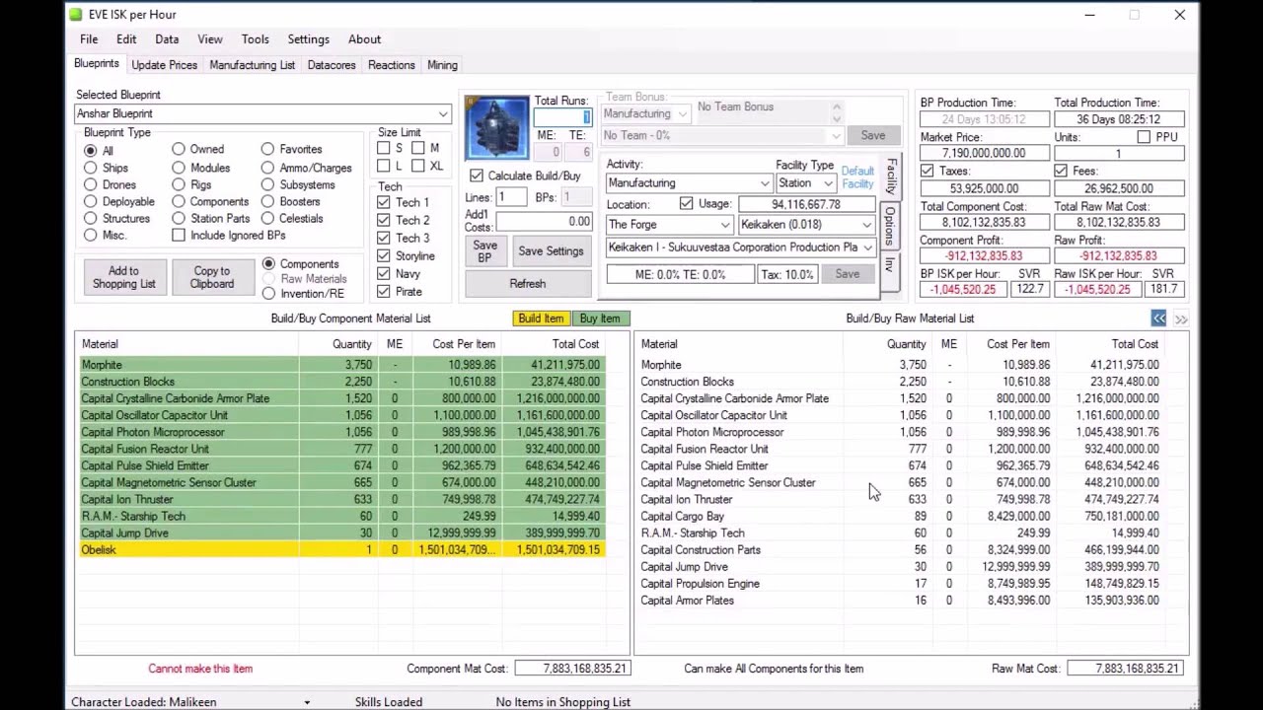
Task: Click the Addl Costs input field
Action: pos(543,222)
